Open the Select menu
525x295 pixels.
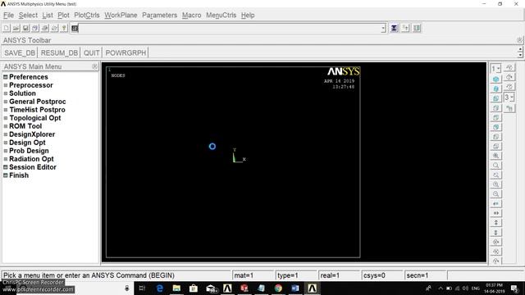point(28,15)
